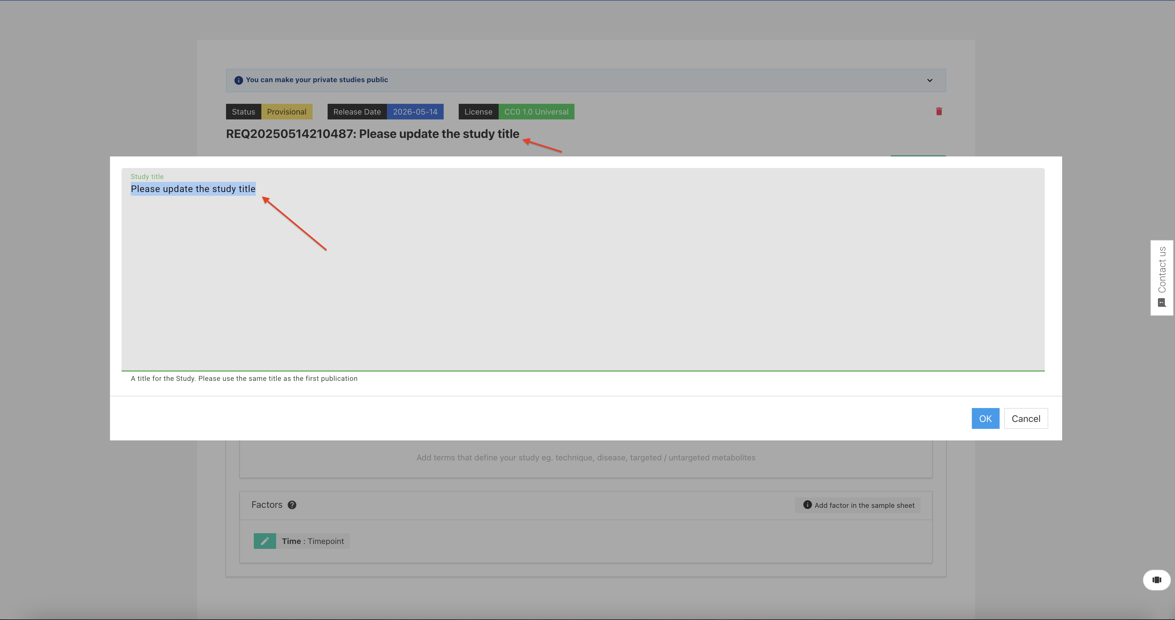The height and width of the screenshot is (620, 1175).
Task: Expand the private studies public info banner
Action: coord(930,80)
